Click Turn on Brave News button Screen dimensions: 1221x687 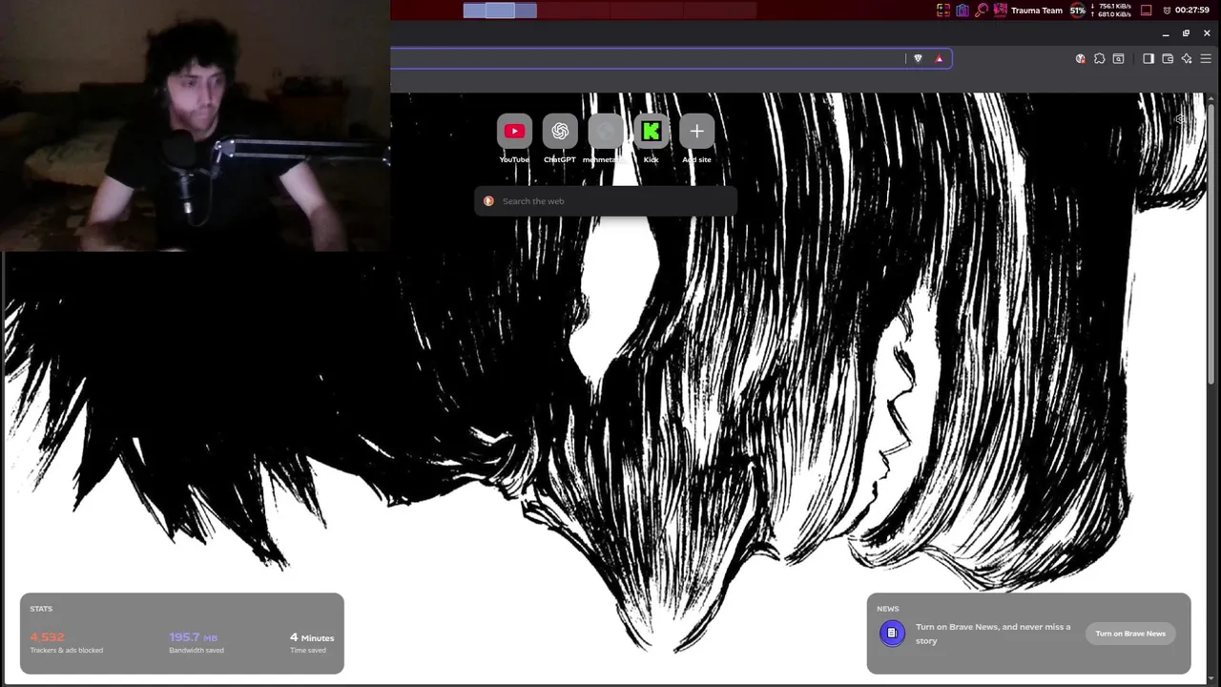pos(1130,634)
